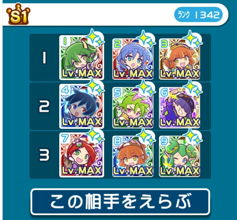
Task: Tap sparkle star on card 8
Action: coord(146,136)
